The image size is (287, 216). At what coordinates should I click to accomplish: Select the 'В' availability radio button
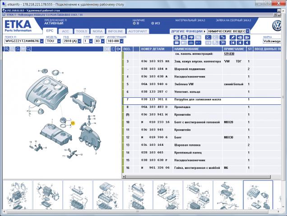[x=134, y=23]
